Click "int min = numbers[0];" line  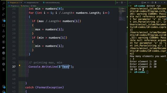46,9
